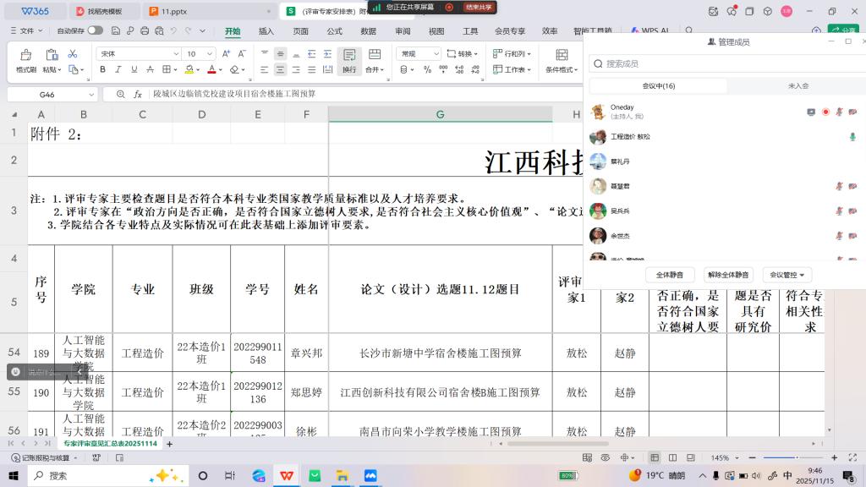Expand the Name Box dropdown for G46

[91, 95]
